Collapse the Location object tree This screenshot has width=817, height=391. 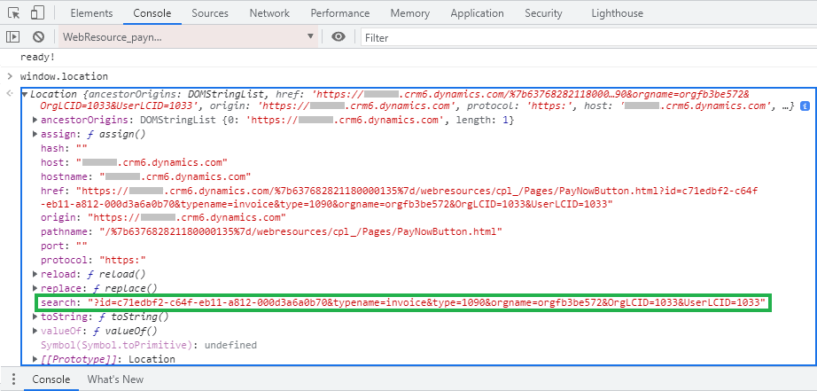[25, 94]
